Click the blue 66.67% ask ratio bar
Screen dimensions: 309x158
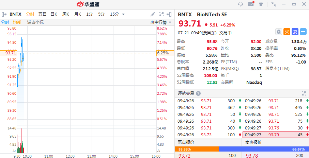pos(264,149)
